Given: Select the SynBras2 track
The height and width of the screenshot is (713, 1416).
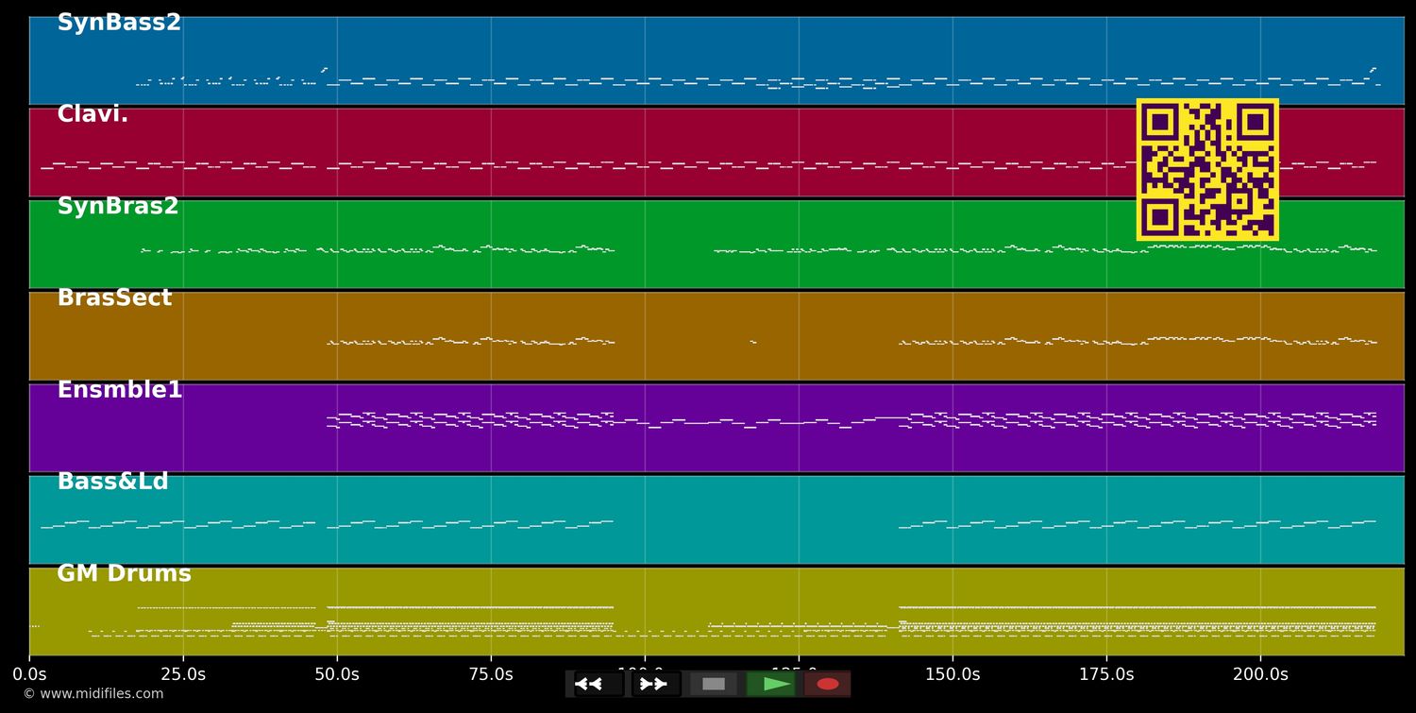Looking at the screenshot, I should click(116, 205).
